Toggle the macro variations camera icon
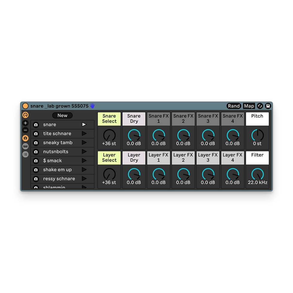The image size is (293, 293). 25,138
